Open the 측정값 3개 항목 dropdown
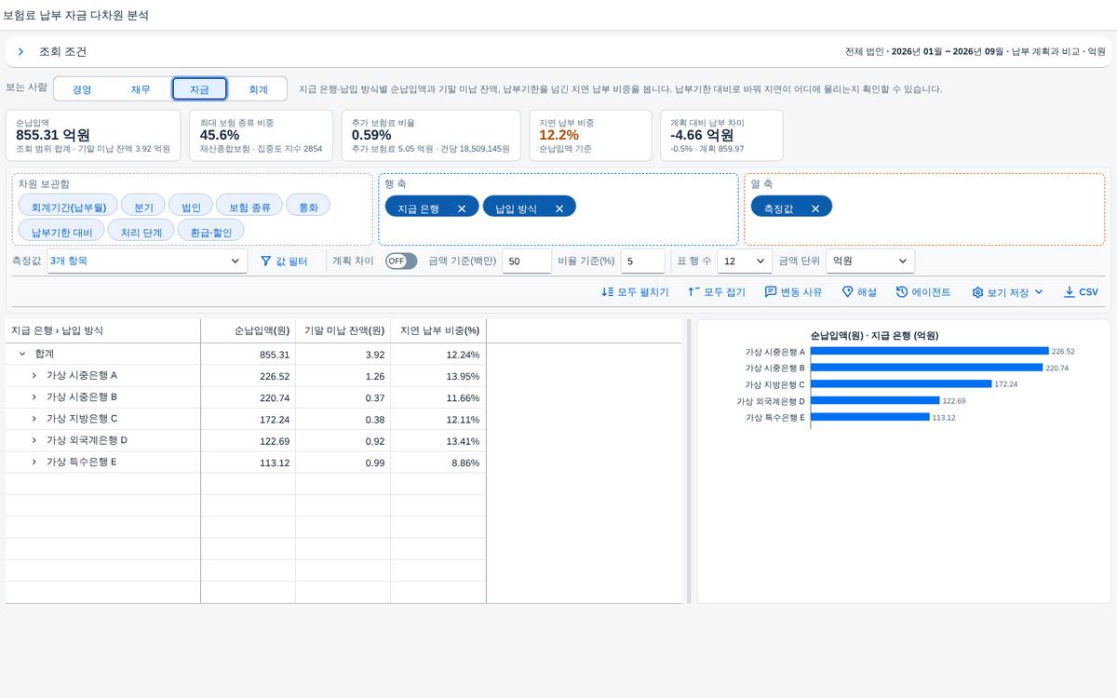The image size is (1117, 698). (147, 262)
